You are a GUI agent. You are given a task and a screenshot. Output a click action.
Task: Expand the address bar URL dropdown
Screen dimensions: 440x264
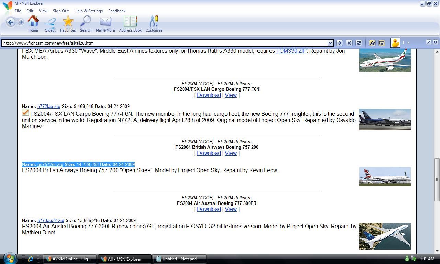pos(330,43)
